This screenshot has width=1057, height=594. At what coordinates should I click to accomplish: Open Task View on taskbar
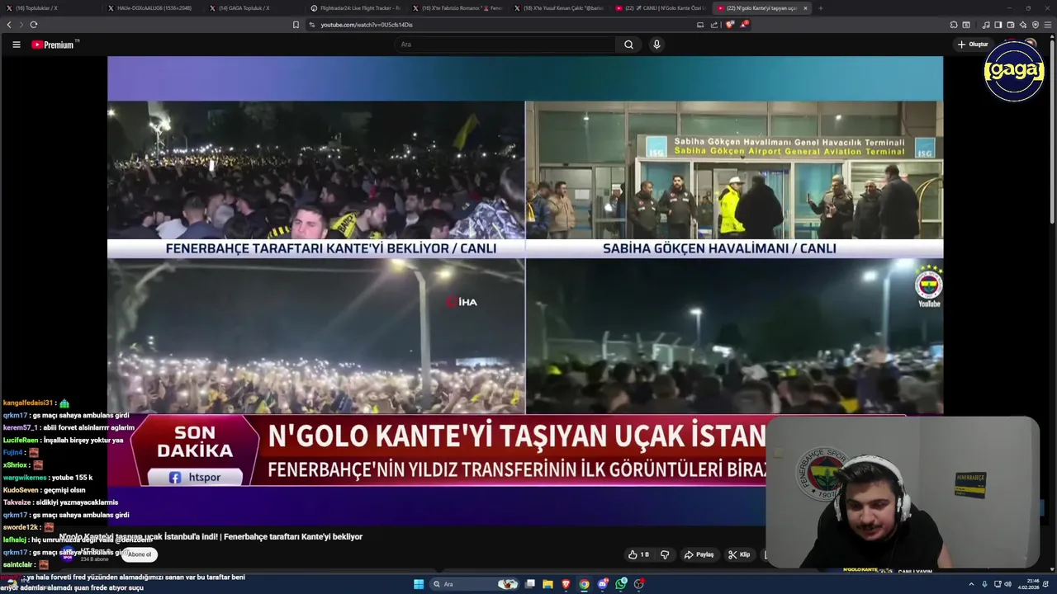pyautogui.click(x=530, y=584)
